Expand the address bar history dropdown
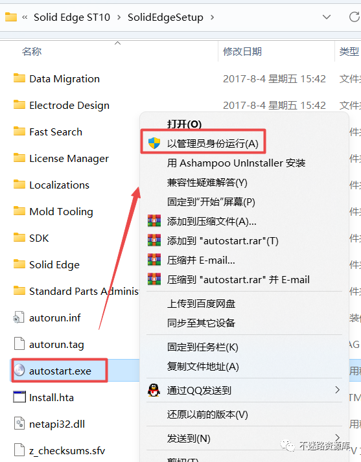The width and height of the screenshot is (361, 462). tap(326, 17)
